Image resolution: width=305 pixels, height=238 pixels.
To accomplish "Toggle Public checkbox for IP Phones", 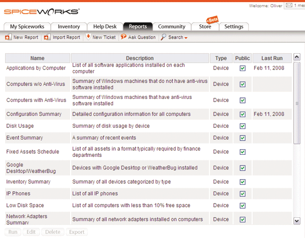I will point(242,193).
